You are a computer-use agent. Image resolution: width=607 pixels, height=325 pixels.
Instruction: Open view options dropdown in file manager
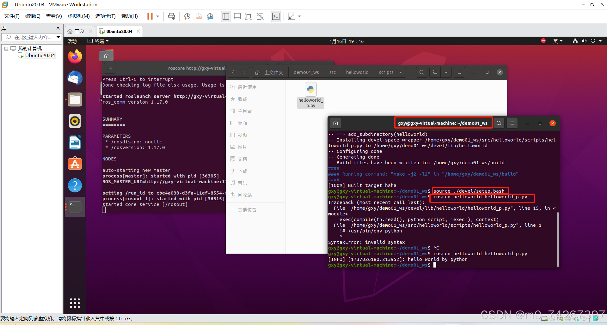pos(446,72)
